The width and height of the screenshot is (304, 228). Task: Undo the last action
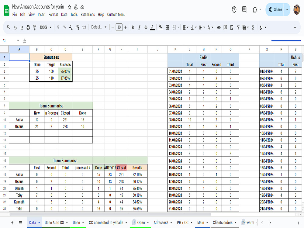click(15, 28)
